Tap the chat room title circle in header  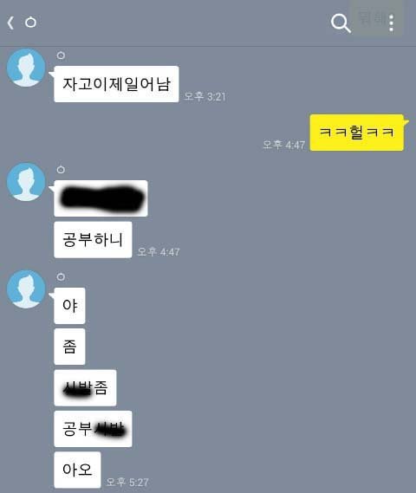click(x=30, y=23)
